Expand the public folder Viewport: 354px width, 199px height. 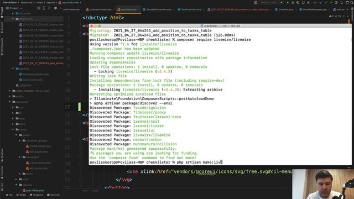pyautogui.click(x=9, y=96)
